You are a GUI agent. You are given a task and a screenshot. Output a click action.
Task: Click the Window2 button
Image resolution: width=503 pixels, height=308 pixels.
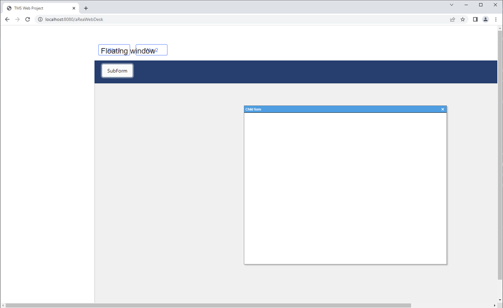click(x=151, y=50)
